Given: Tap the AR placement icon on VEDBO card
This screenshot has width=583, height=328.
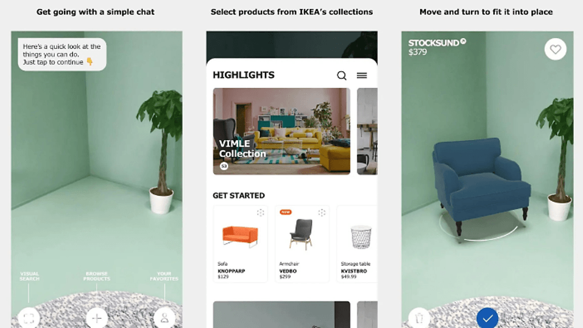Looking at the screenshot, I should (x=322, y=212).
